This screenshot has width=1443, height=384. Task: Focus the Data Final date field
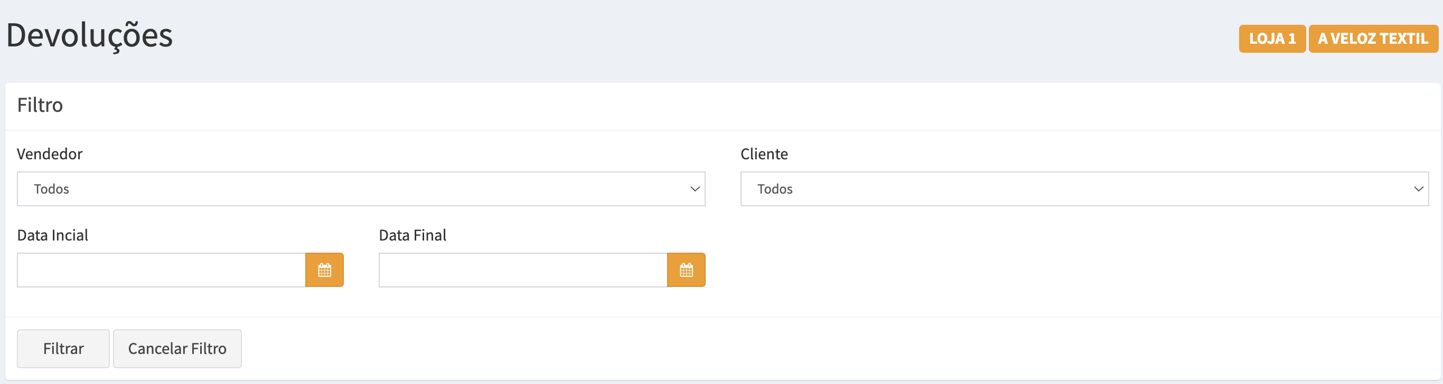pyautogui.click(x=523, y=270)
